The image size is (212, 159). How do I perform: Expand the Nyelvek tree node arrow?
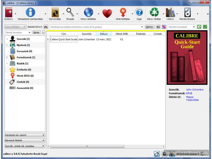pos(7,45)
